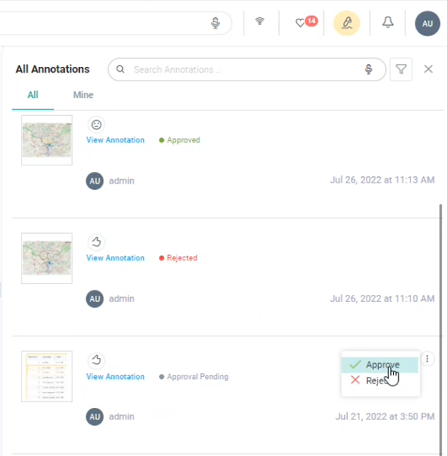The image size is (447, 456).
Task: Click the highlighted annotation pen icon
Action: (x=346, y=23)
